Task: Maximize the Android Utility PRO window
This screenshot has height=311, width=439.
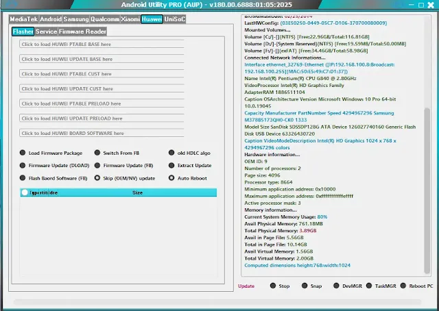Action: 420,5
